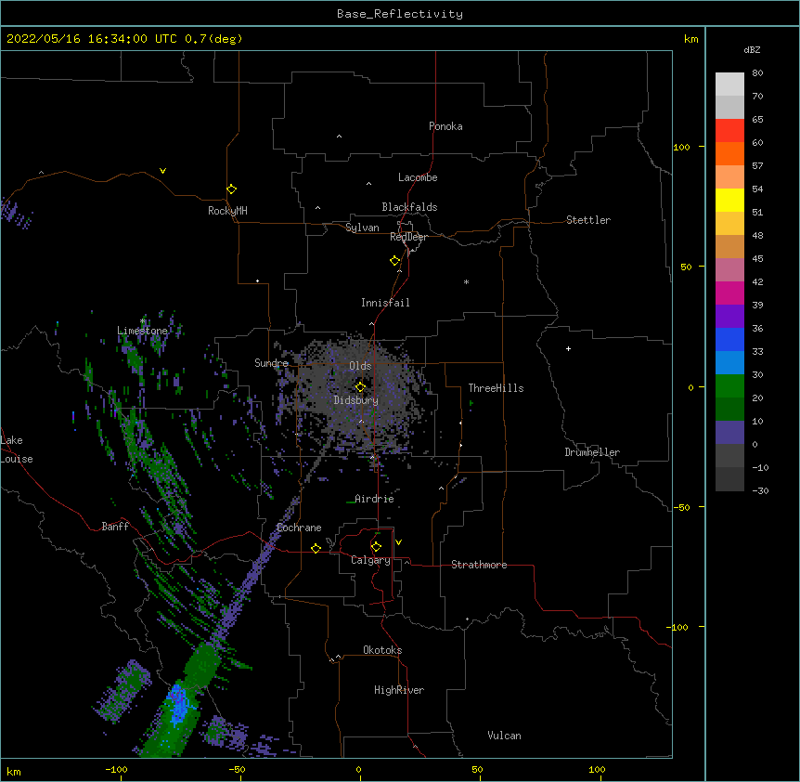
Task: Click the Blackfalds city label
Action: coord(409,207)
